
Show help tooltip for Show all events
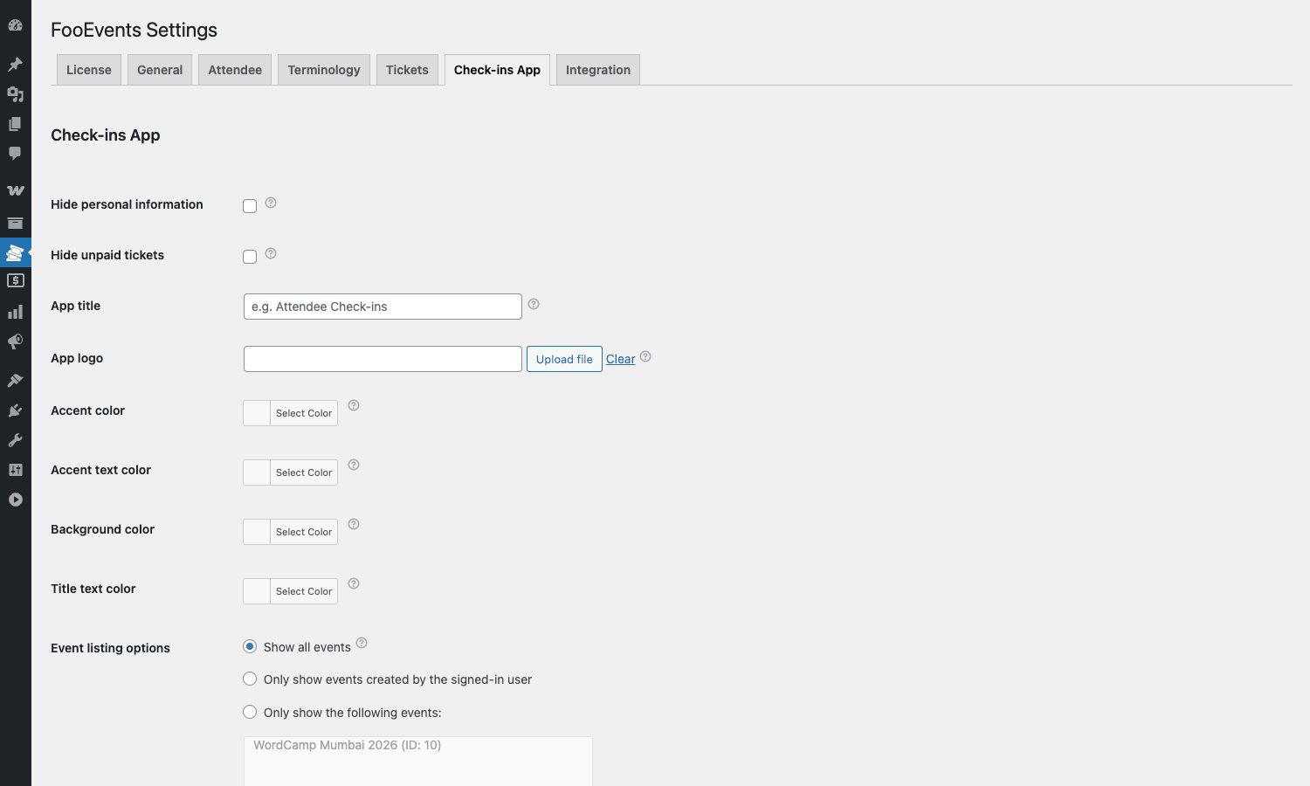click(x=362, y=643)
